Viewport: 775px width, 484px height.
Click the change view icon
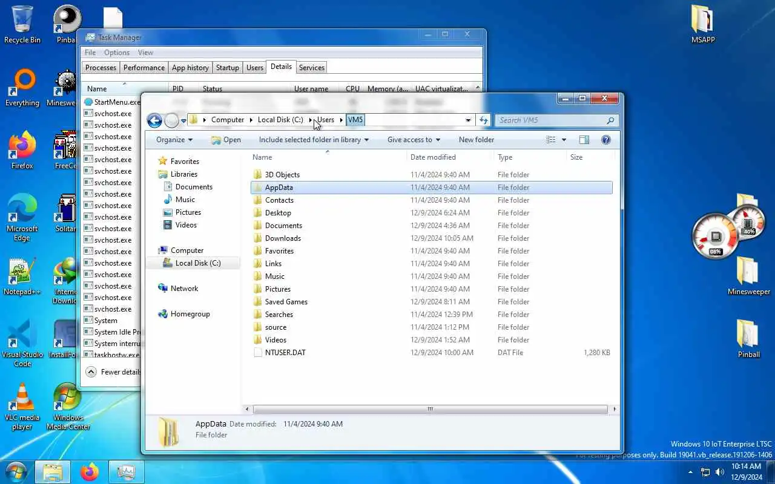pyautogui.click(x=551, y=140)
